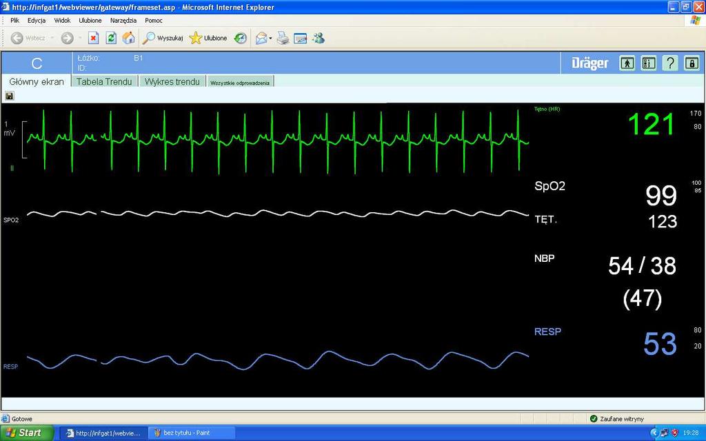Click the SpO2 parameter label beside value 99

point(549,186)
